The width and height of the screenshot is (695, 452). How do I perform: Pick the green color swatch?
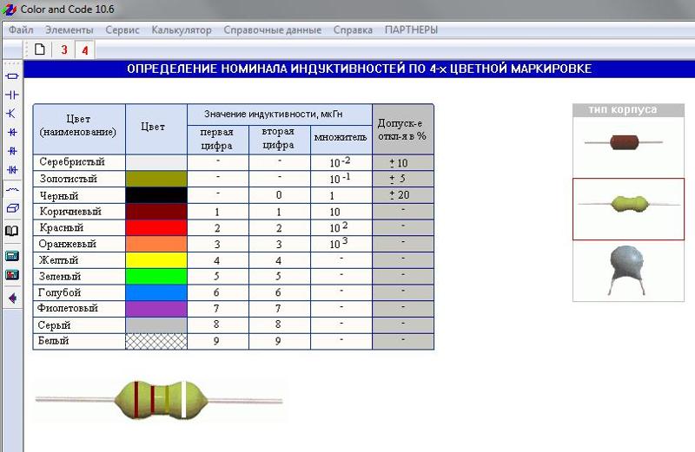(156, 276)
